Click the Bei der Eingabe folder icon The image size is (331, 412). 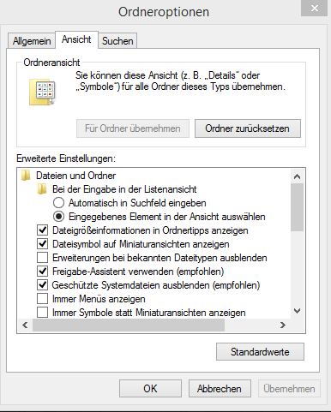[x=42, y=189]
